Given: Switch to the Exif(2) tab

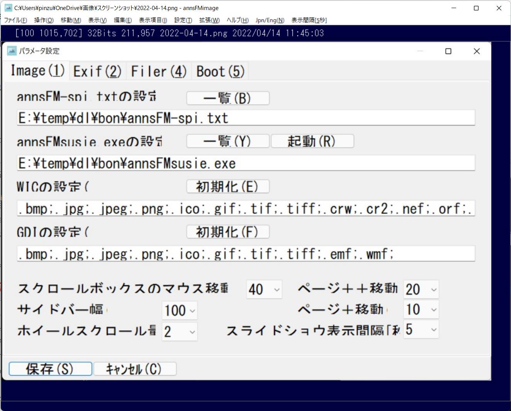Looking at the screenshot, I should pyautogui.click(x=97, y=71).
